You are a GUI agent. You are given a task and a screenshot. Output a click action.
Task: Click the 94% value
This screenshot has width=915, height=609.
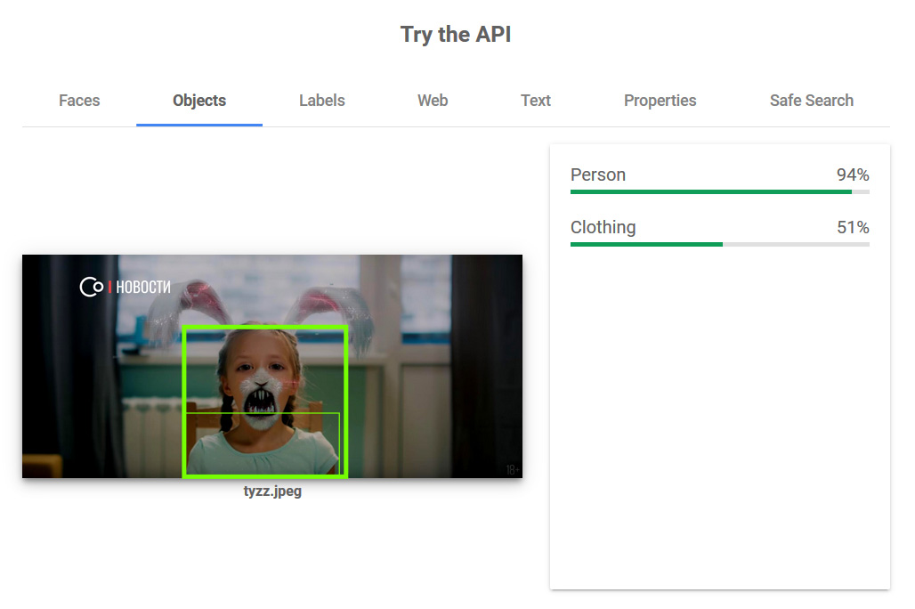click(x=853, y=175)
